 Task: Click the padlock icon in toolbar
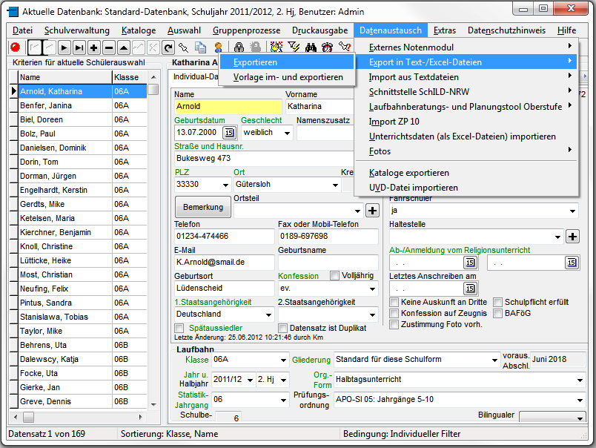click(239, 47)
